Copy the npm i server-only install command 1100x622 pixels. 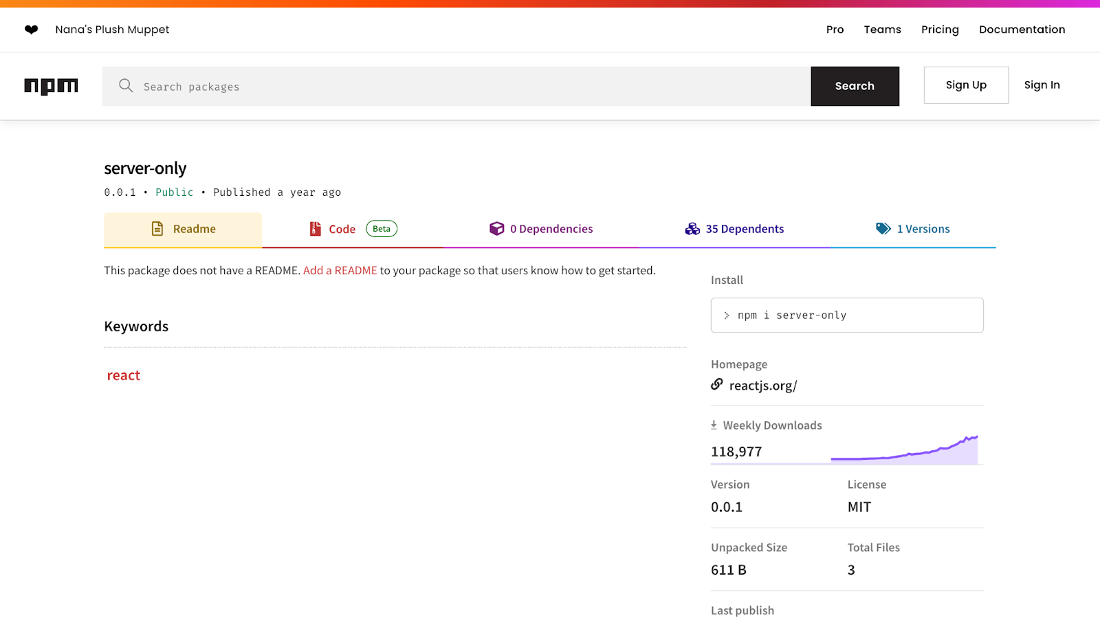point(847,315)
